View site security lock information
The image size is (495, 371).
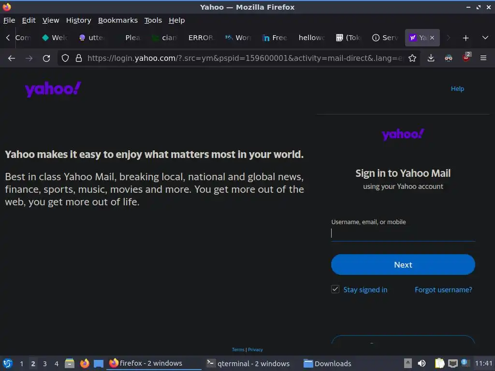(x=79, y=58)
